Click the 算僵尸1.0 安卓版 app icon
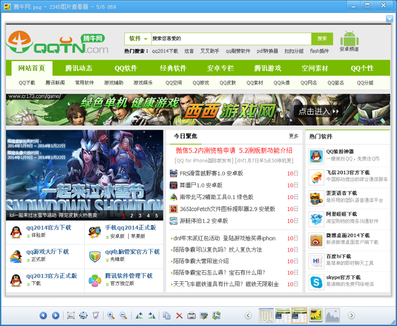397x326 pixels. coord(174,185)
